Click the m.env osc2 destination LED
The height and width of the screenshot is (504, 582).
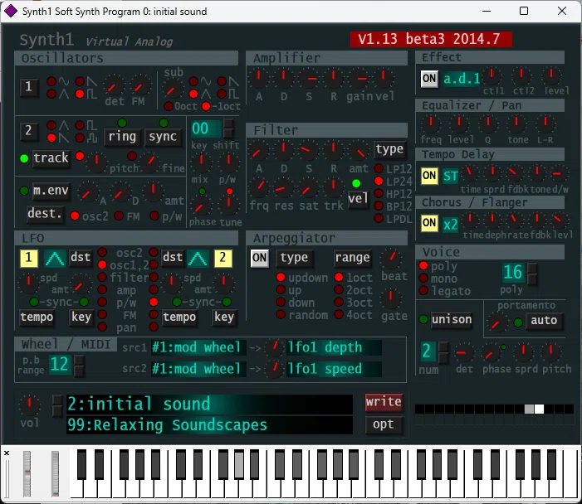pos(75,216)
